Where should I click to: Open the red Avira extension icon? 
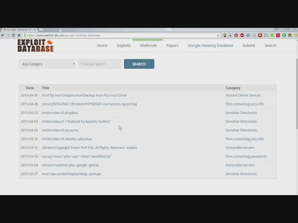(x=278, y=35)
